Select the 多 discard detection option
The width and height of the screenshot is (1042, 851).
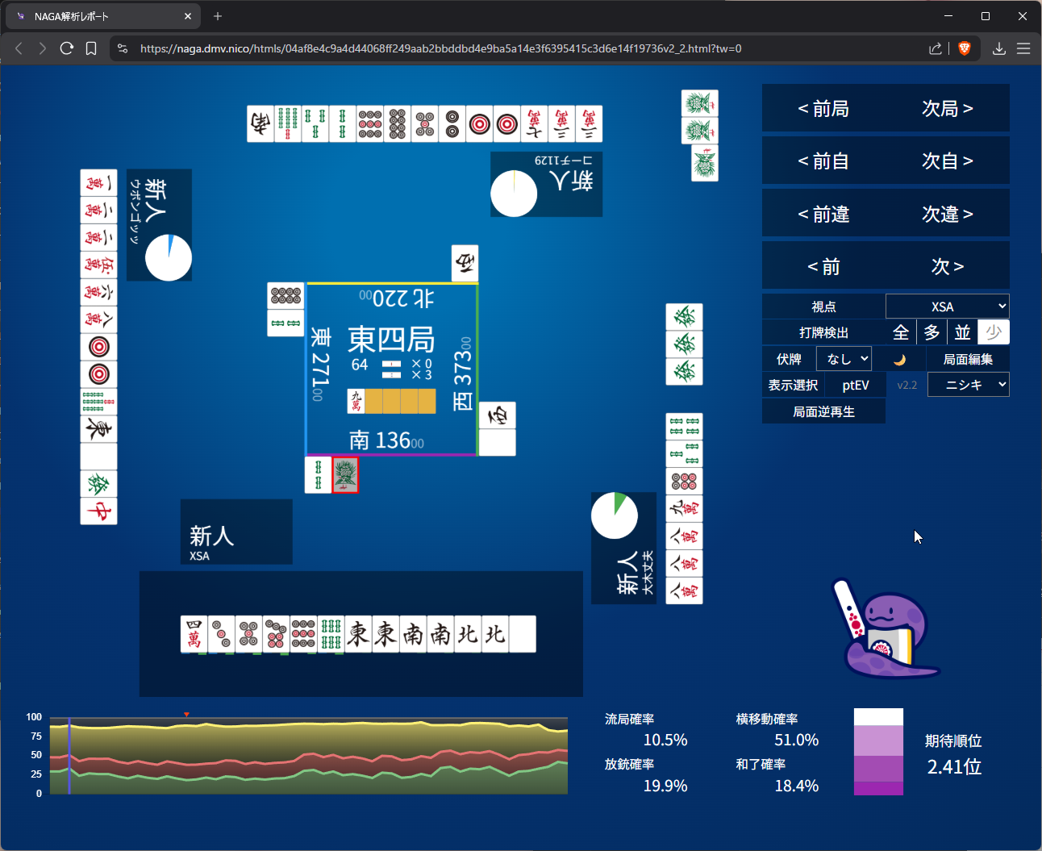click(x=932, y=332)
